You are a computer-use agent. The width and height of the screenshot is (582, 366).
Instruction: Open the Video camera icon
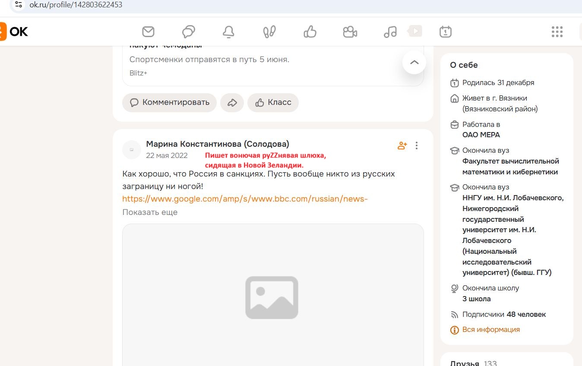coord(350,32)
